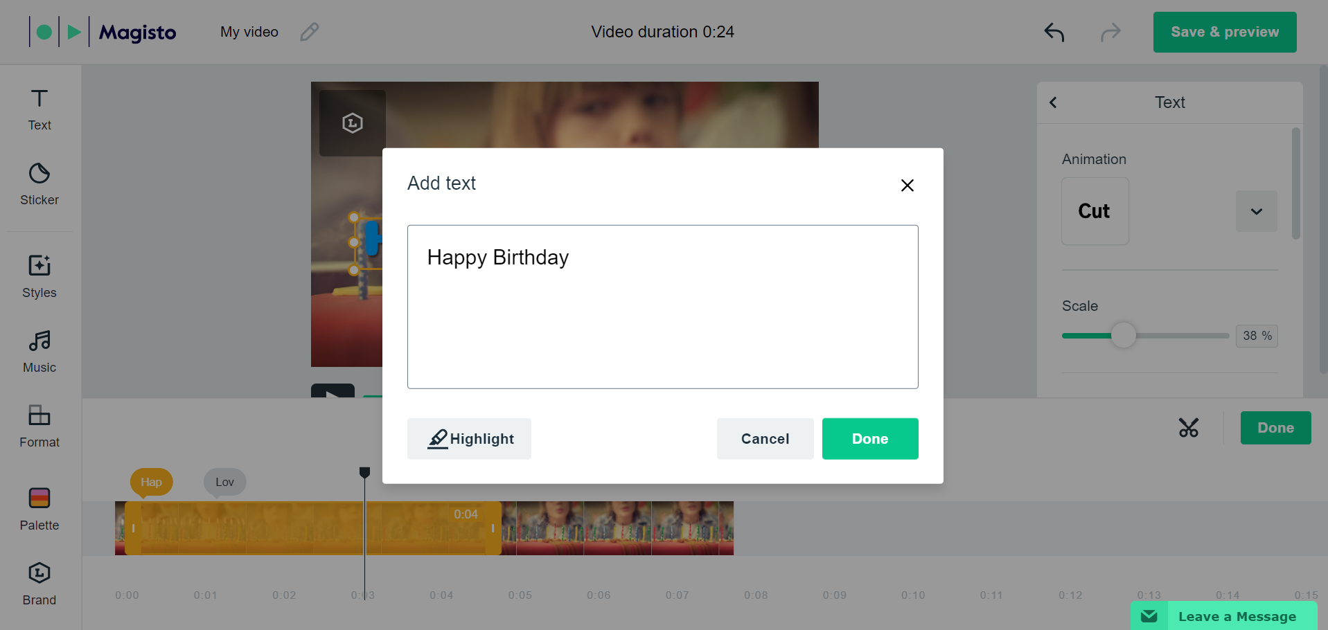Open Leave a Message chat
This screenshot has width=1328, height=630.
(1224, 616)
